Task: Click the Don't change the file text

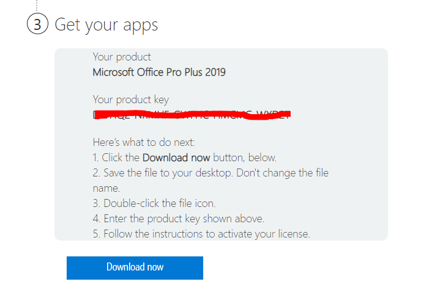Action: 287,173
